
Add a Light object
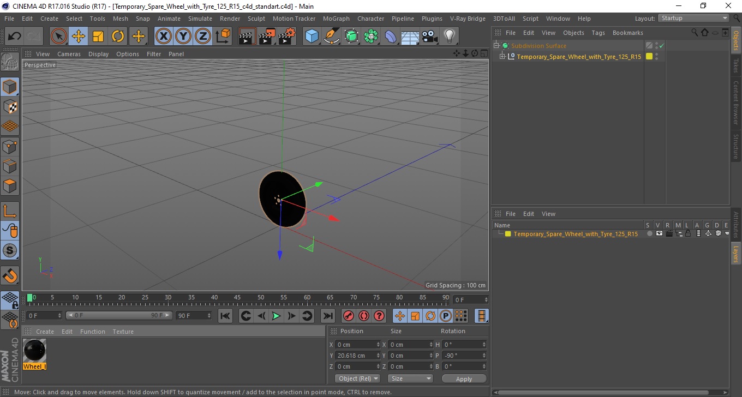[x=449, y=37]
